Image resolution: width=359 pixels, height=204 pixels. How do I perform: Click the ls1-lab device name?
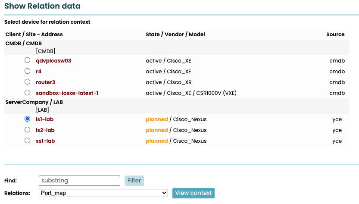(45, 119)
